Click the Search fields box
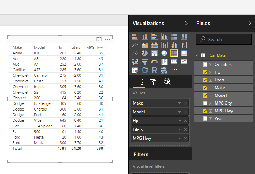255x174 pixels. [224, 39]
